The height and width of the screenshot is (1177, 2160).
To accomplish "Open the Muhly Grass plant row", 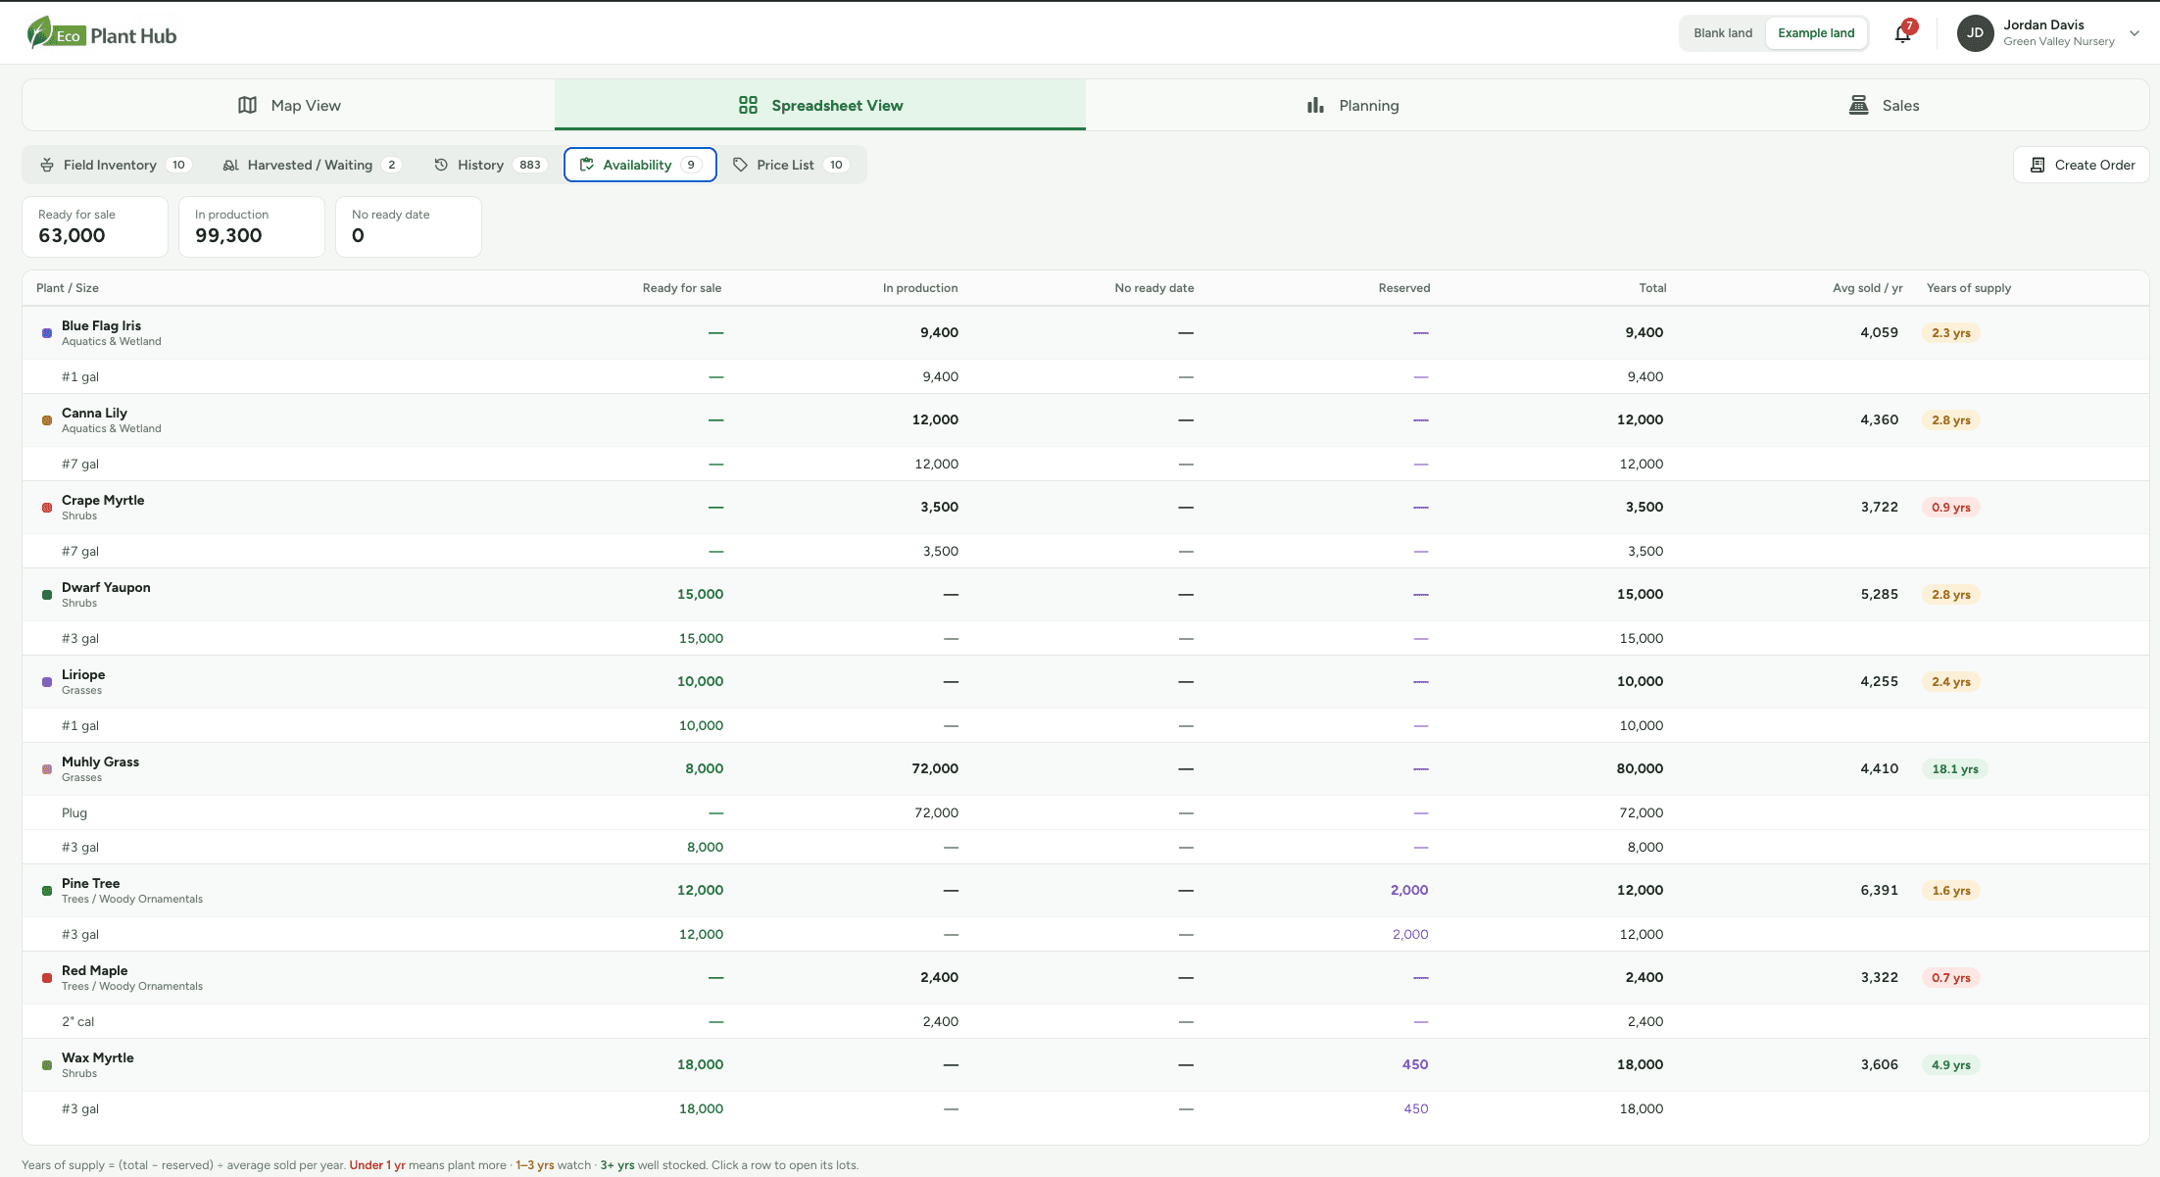I will [x=1086, y=769].
